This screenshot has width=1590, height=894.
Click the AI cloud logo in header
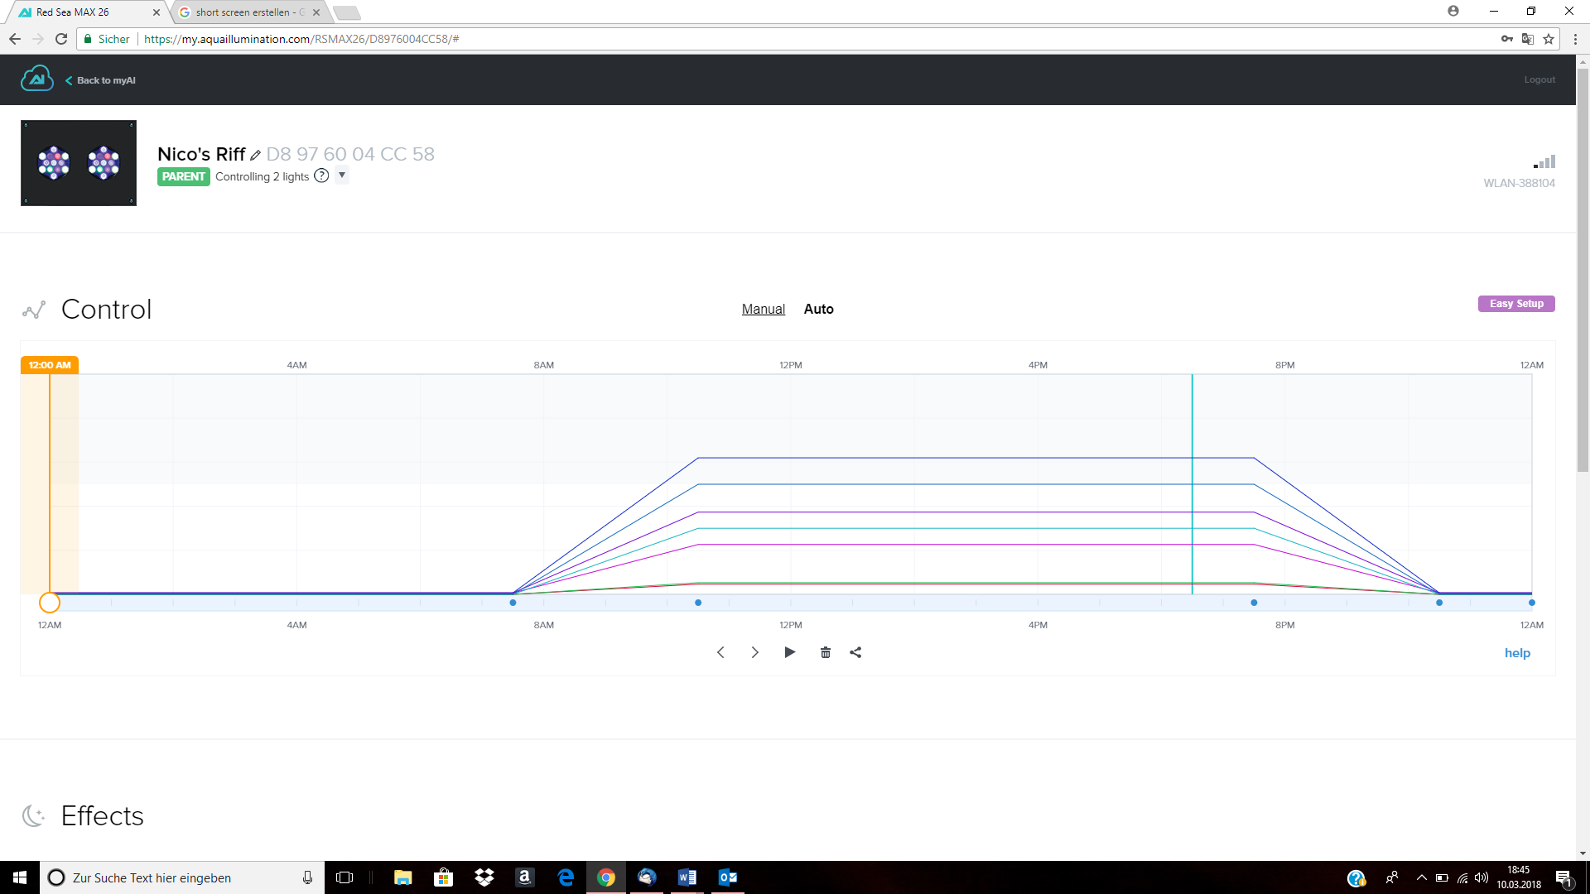click(x=36, y=79)
